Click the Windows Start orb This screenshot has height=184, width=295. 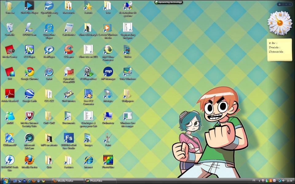[6, 181]
